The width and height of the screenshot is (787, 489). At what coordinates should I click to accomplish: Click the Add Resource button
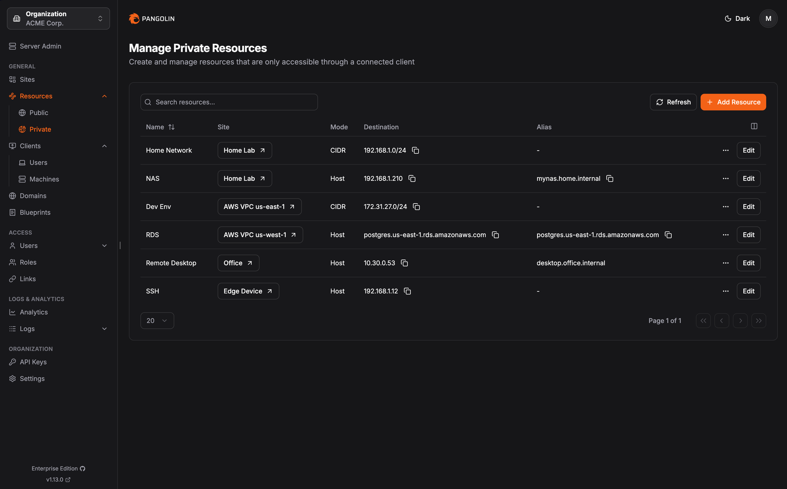tap(733, 102)
